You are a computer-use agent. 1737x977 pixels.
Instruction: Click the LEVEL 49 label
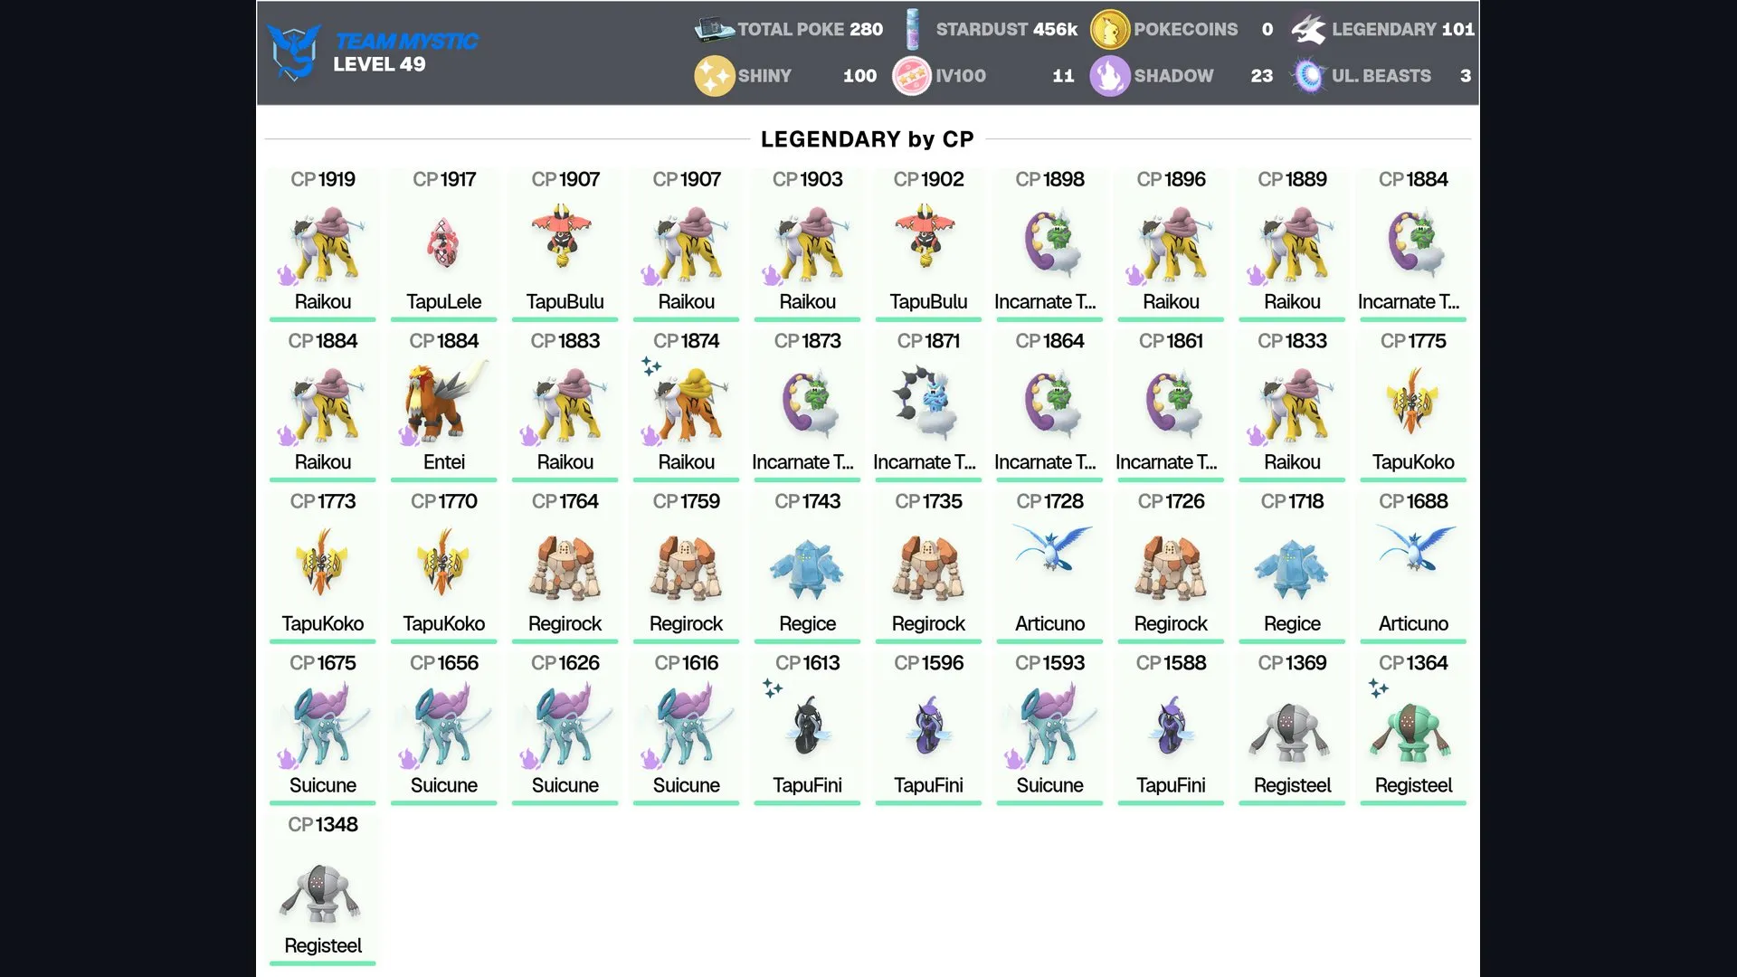379,64
